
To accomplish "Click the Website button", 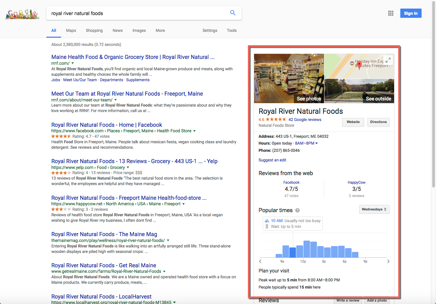I will (353, 122).
